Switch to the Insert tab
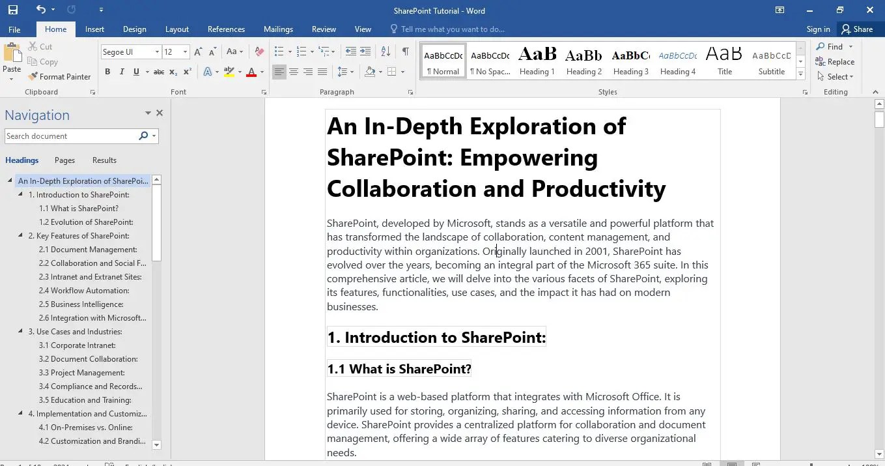 coord(94,29)
